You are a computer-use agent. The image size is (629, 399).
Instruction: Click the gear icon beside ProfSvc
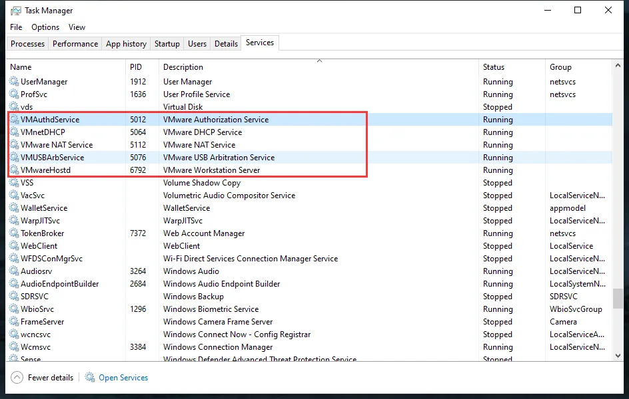(14, 94)
